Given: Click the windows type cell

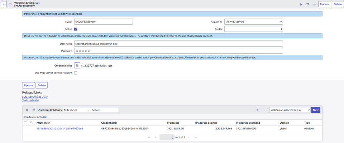Looking at the screenshot, I should tap(309, 129).
